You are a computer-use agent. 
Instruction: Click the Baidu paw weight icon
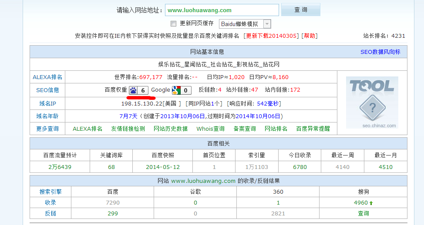tap(138, 90)
